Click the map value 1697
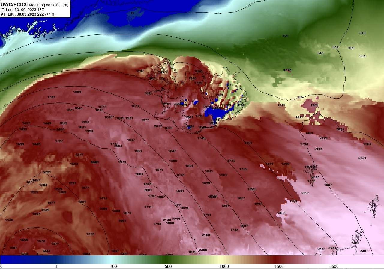The image size is (384, 269). 244,226
